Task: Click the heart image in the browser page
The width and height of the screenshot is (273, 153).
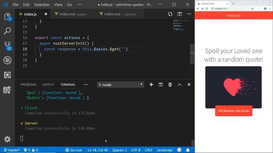Action: 233,87
